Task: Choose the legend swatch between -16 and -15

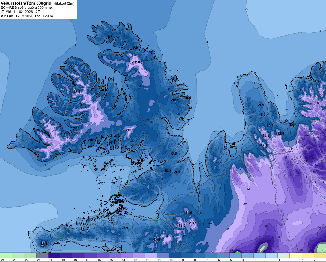Action: point(103,255)
